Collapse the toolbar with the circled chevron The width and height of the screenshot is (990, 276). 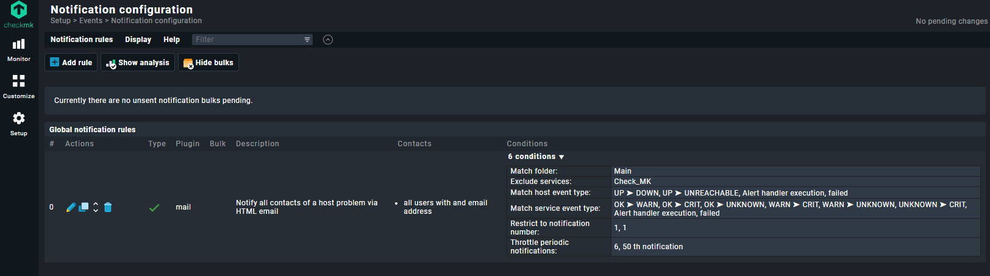(328, 40)
